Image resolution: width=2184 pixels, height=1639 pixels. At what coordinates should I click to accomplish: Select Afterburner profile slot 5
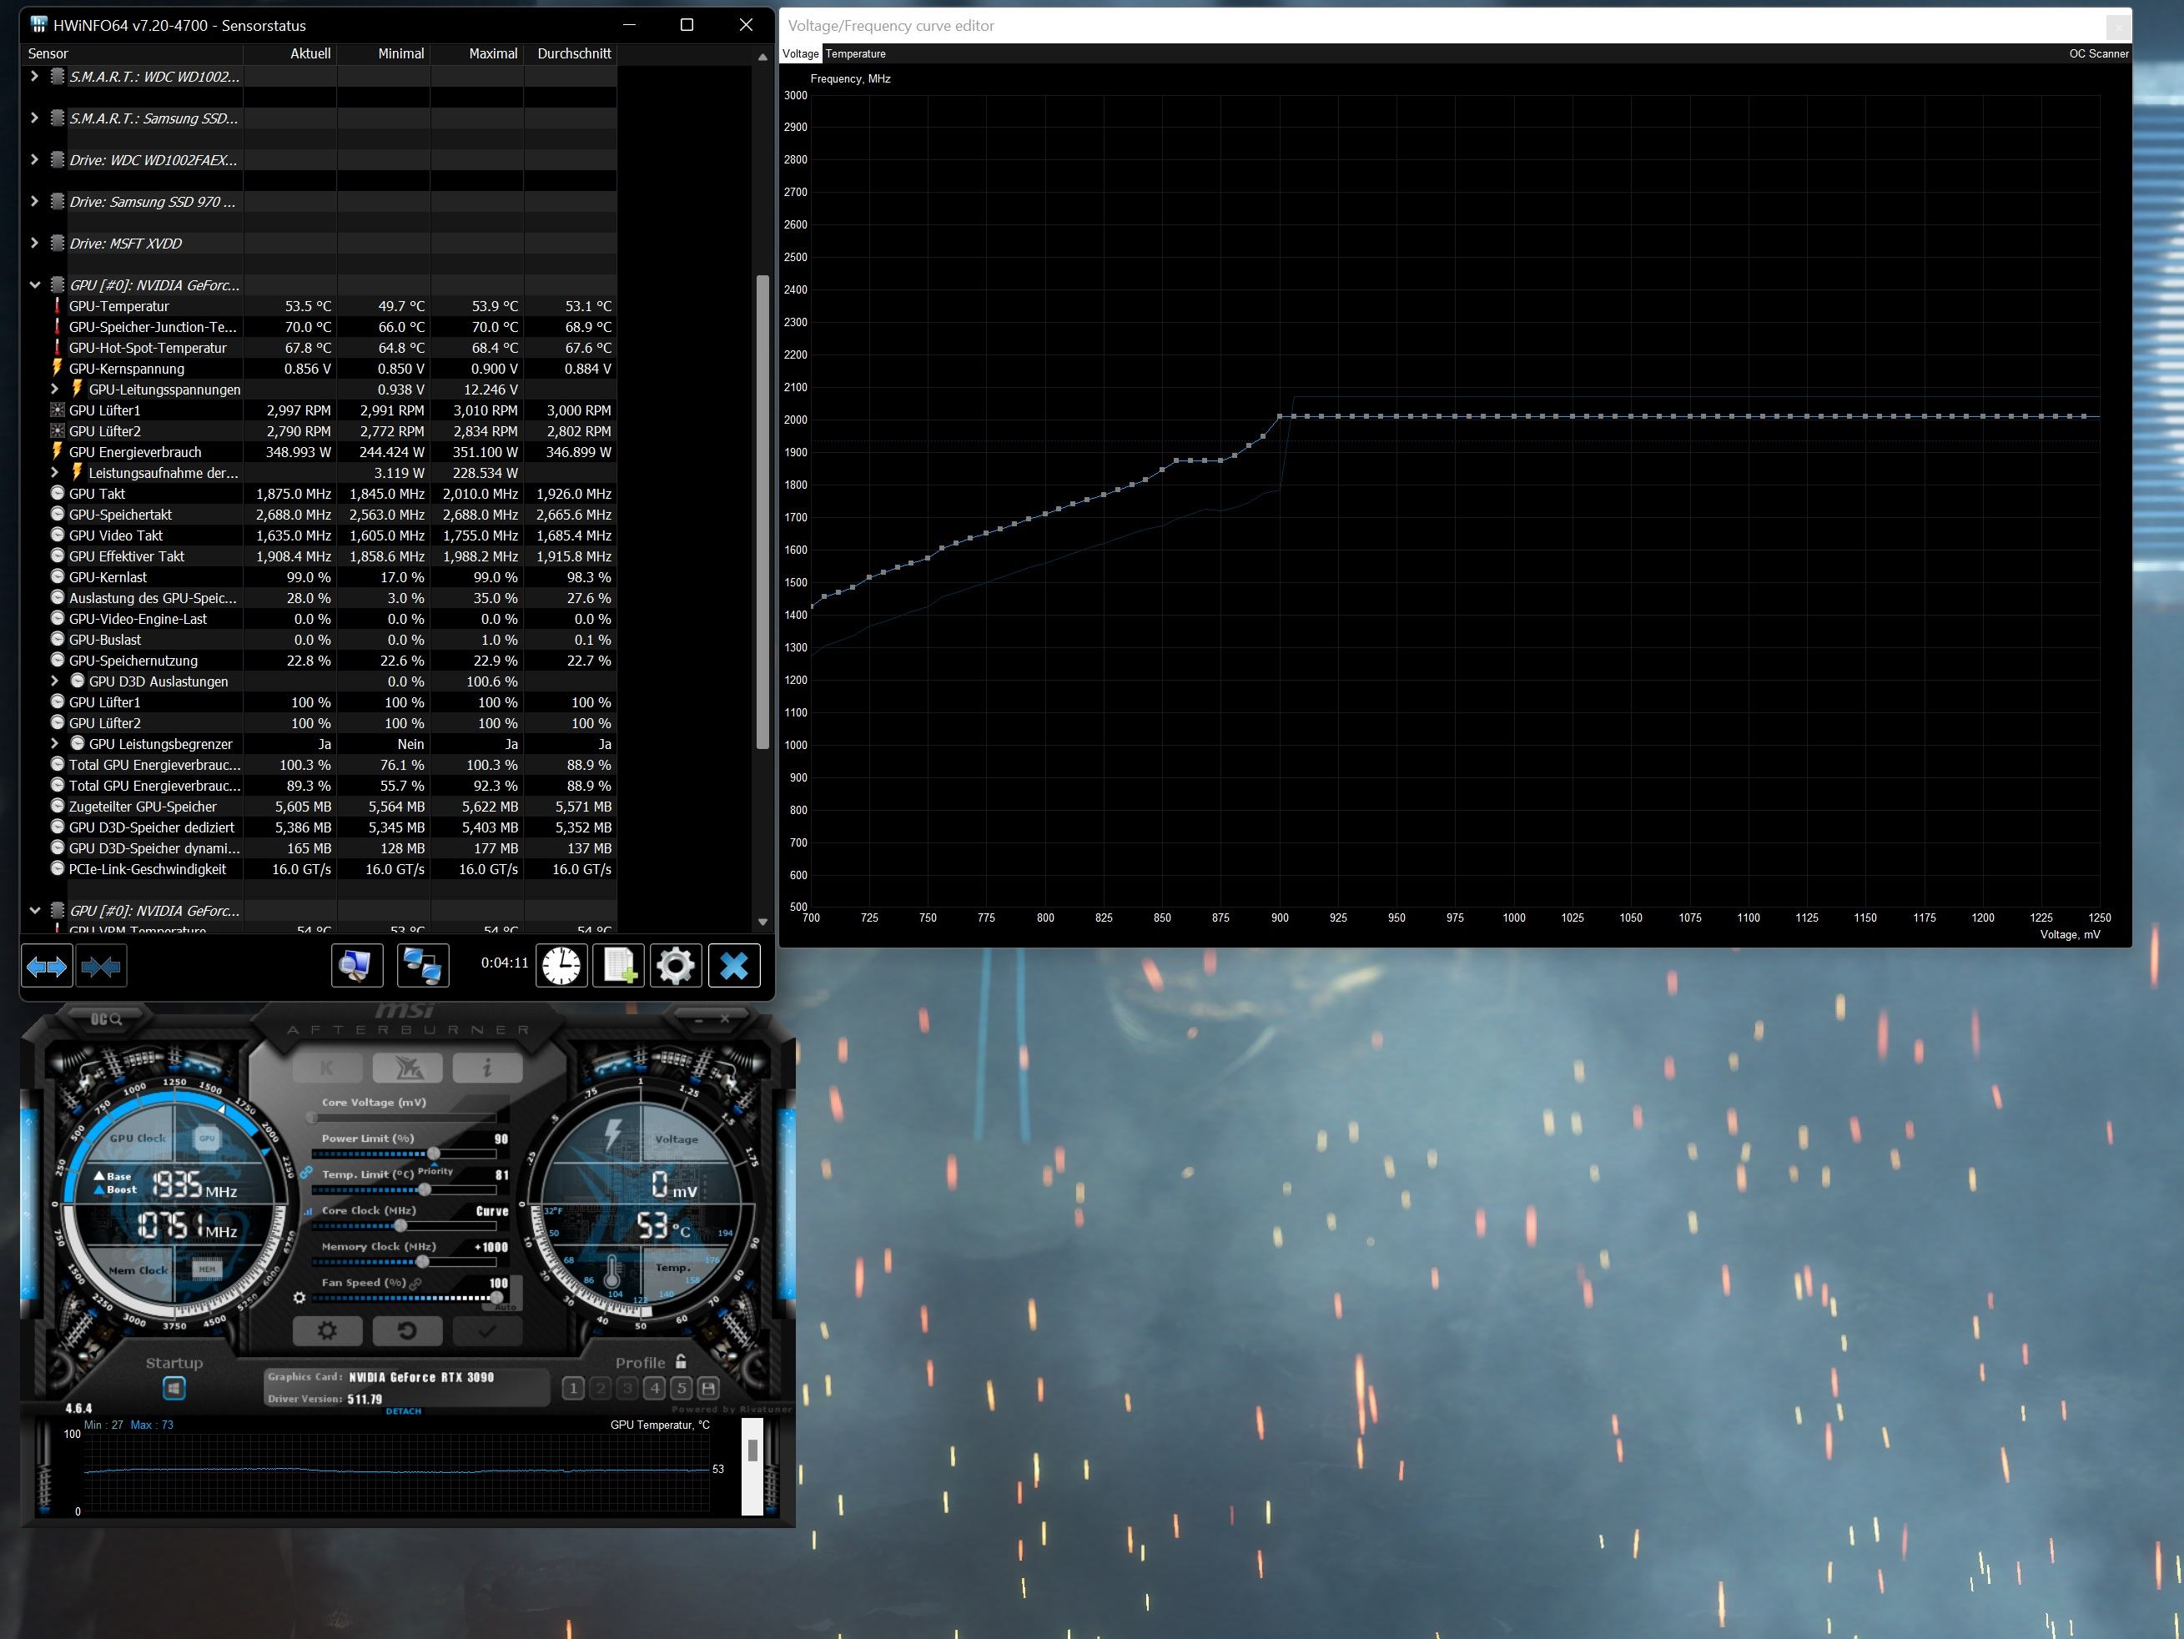(x=682, y=1388)
